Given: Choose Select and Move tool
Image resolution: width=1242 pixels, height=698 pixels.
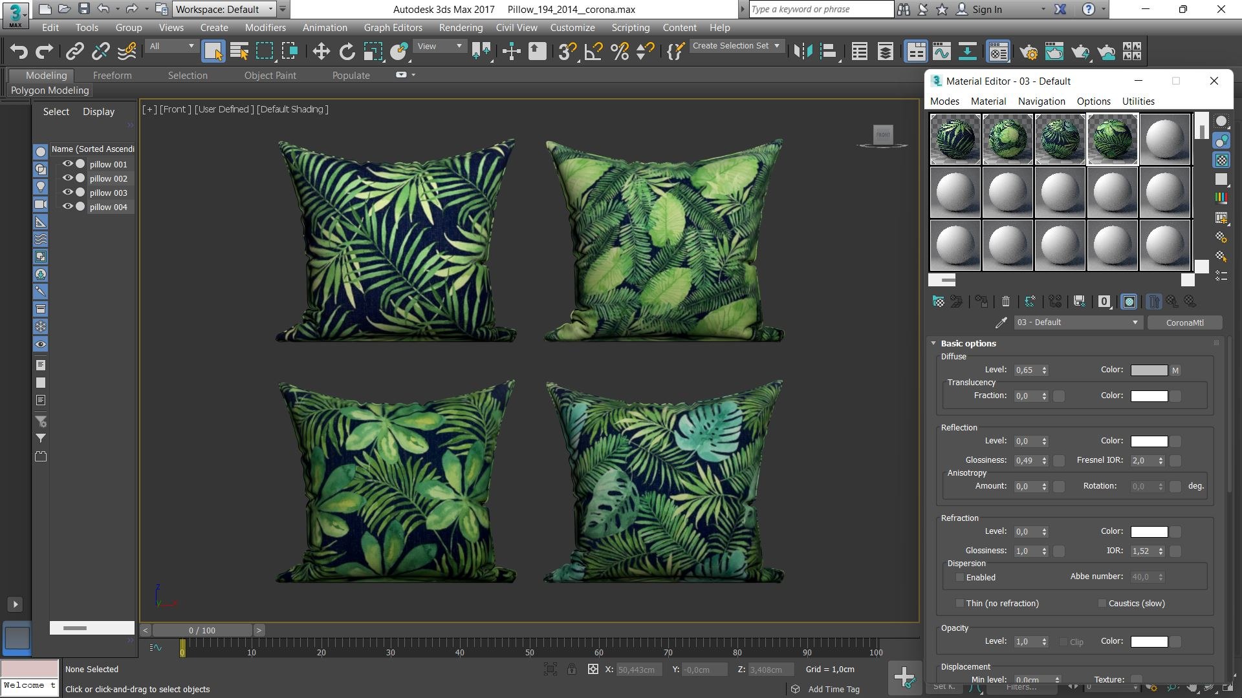Looking at the screenshot, I should pyautogui.click(x=321, y=52).
